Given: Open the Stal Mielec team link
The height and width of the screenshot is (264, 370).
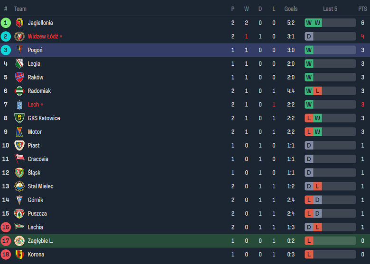Looking at the screenshot, I should pyautogui.click(x=40, y=186).
